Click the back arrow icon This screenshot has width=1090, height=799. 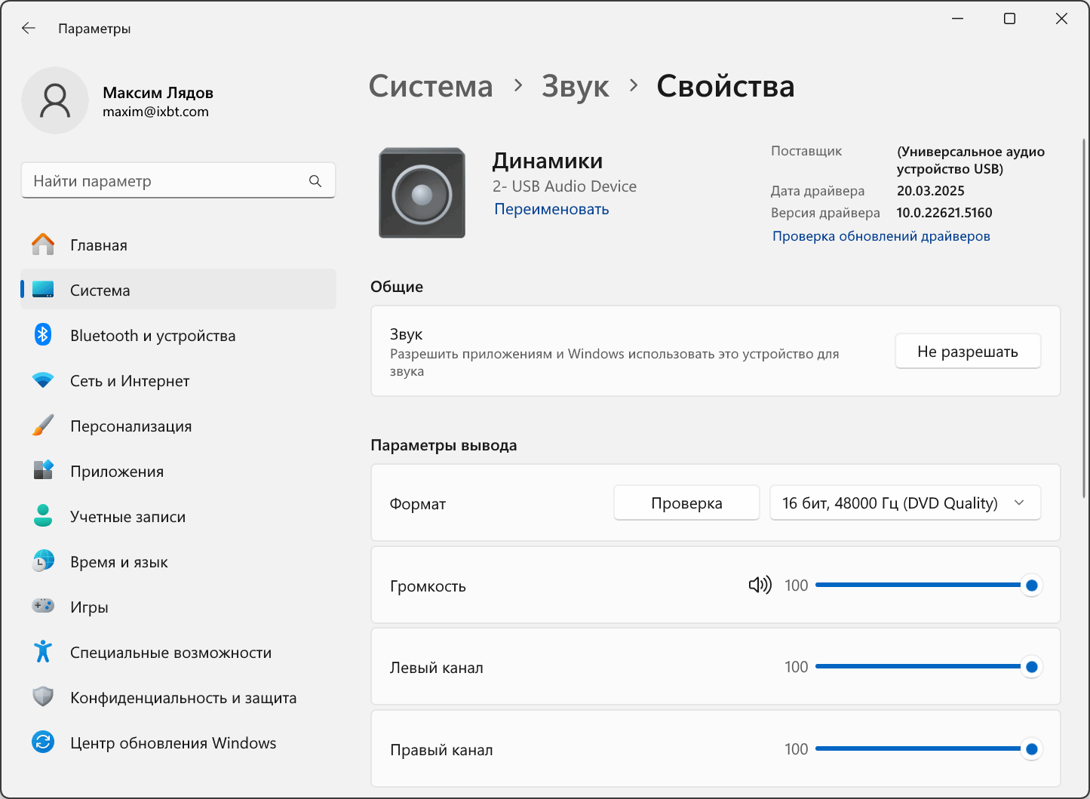pyautogui.click(x=29, y=28)
